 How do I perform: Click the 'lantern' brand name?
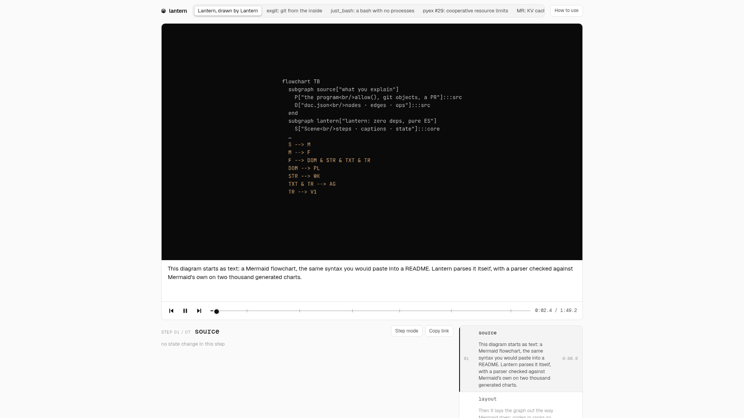[178, 11]
